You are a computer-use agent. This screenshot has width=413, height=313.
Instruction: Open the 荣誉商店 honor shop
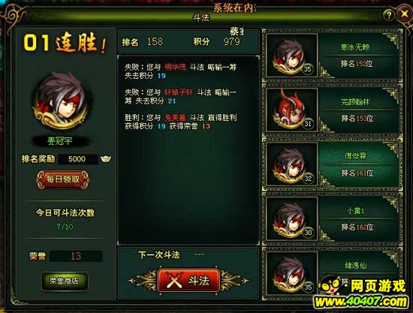[64, 281]
